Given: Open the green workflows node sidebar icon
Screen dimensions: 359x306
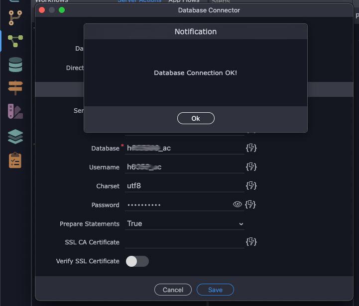Looking at the screenshot, I should coord(15,41).
